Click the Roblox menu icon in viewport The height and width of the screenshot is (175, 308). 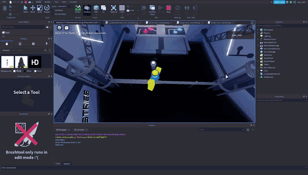[59, 28]
